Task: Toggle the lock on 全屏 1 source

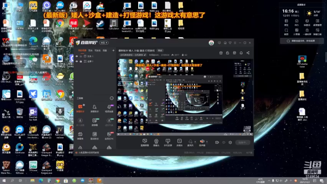Action: pyautogui.click(x=81, y=61)
